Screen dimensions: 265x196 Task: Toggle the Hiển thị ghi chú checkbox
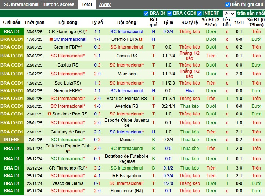228,4
